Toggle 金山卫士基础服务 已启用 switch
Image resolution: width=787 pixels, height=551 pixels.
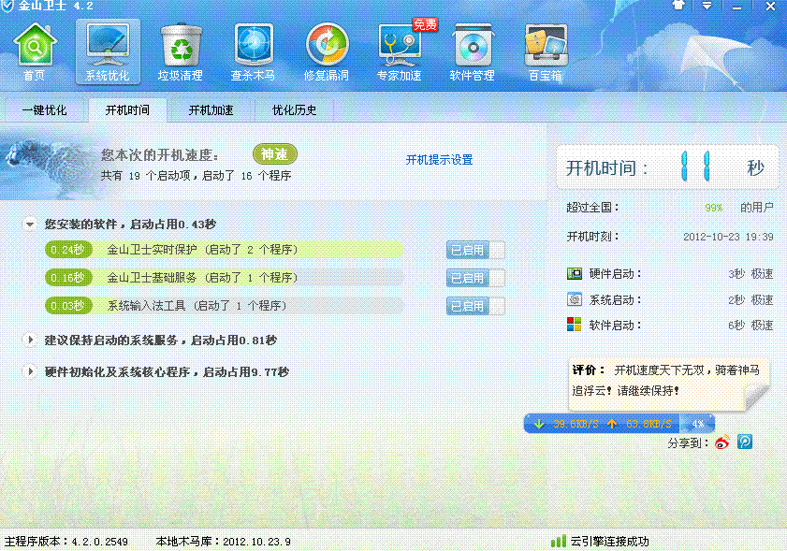coord(475,278)
